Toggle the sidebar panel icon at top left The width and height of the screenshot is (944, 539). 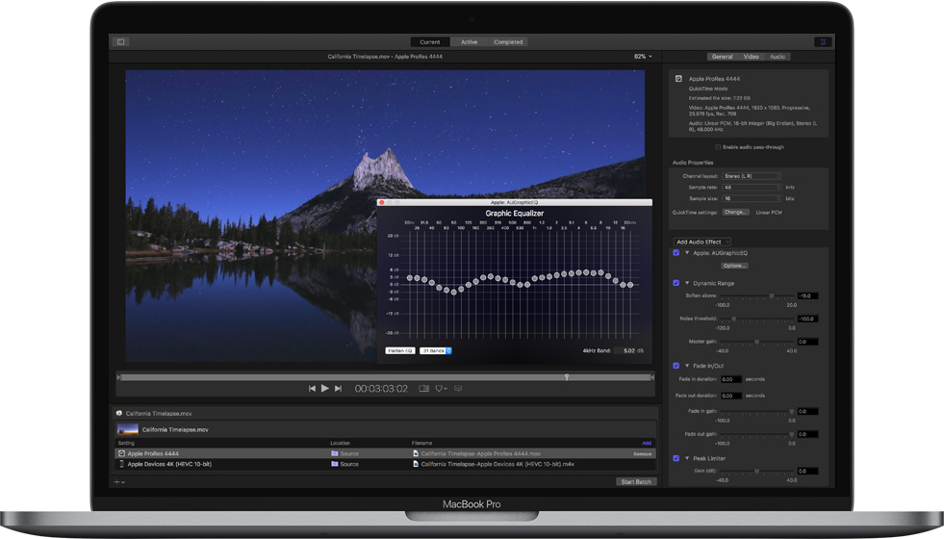(121, 42)
